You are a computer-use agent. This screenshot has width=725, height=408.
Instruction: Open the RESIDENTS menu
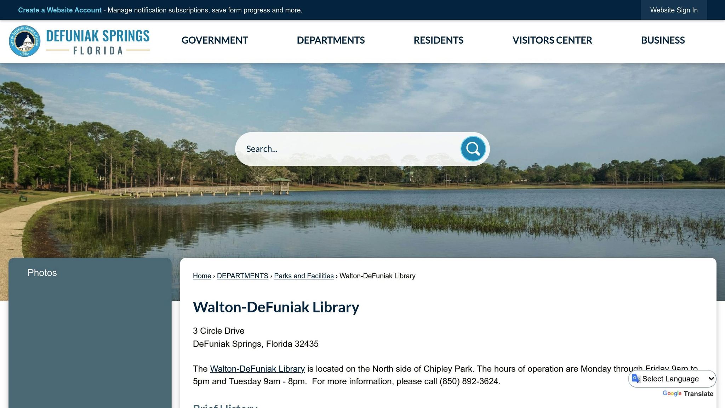coord(438,40)
